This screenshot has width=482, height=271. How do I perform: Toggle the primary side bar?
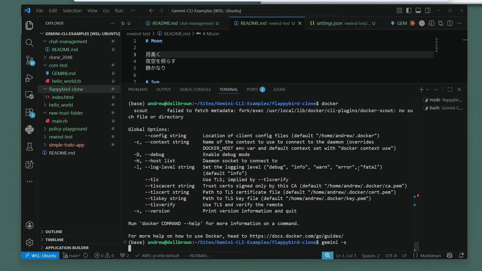408,11
